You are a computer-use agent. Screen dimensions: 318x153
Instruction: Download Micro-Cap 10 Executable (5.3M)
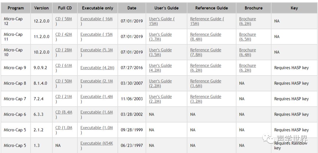[96, 50]
